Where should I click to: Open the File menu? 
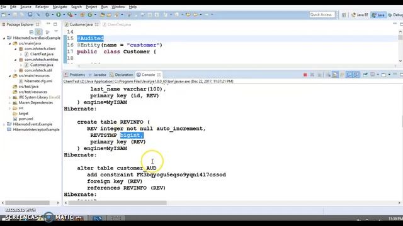tap(3, 7)
